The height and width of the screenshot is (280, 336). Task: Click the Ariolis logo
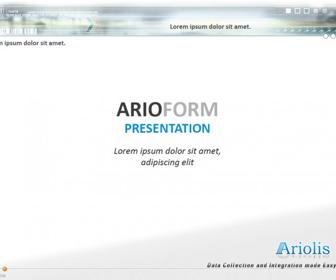(x=304, y=249)
